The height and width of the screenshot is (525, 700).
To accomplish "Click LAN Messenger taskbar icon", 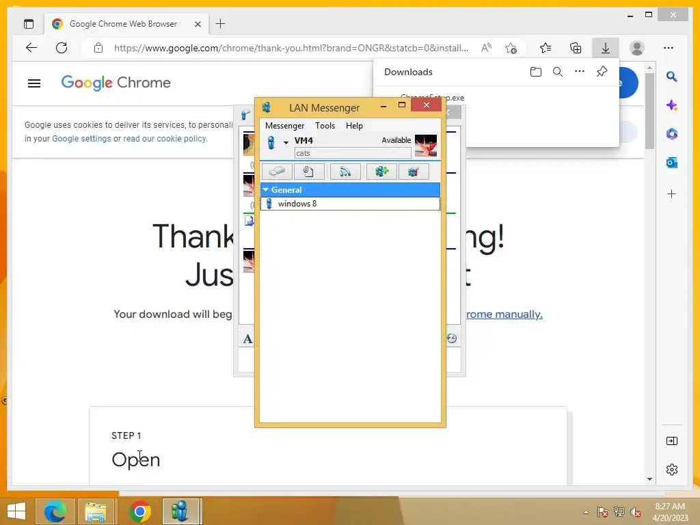I will (x=180, y=511).
